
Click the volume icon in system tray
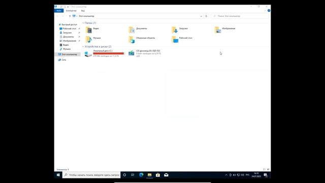[243, 175]
